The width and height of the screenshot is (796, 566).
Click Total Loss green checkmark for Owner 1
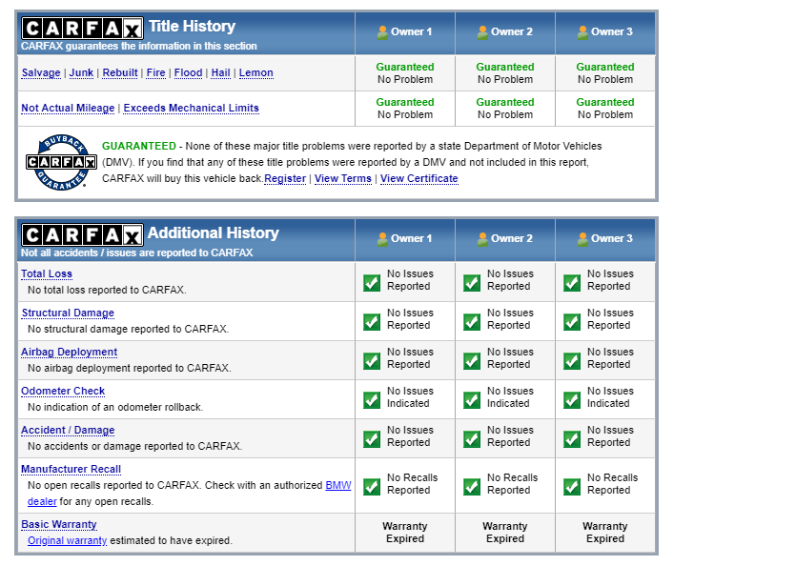[372, 283]
